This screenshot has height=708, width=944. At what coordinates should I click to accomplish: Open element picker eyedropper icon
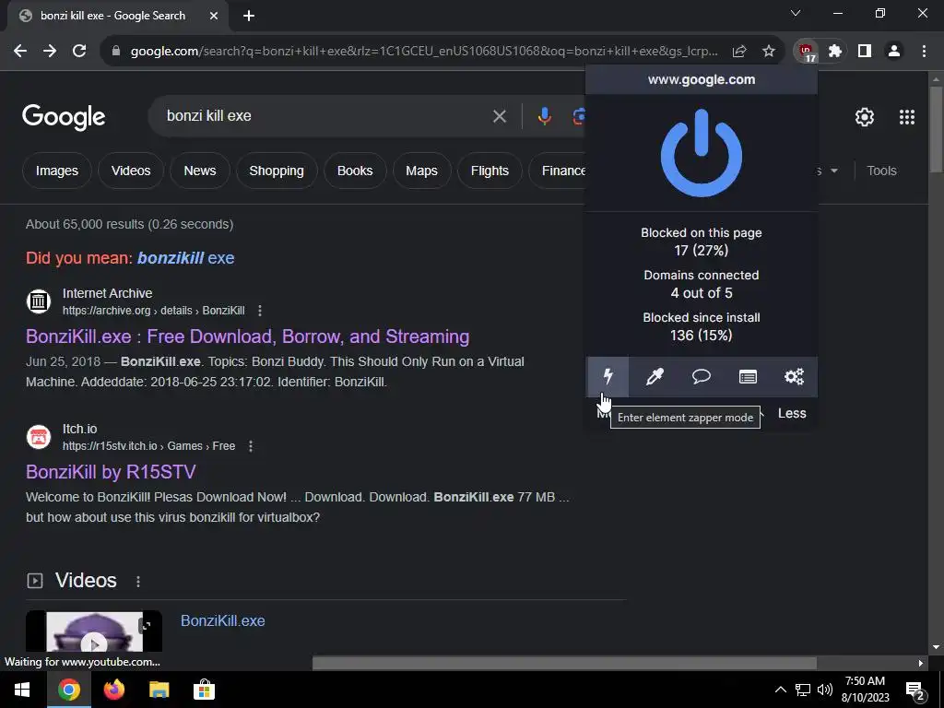655,377
